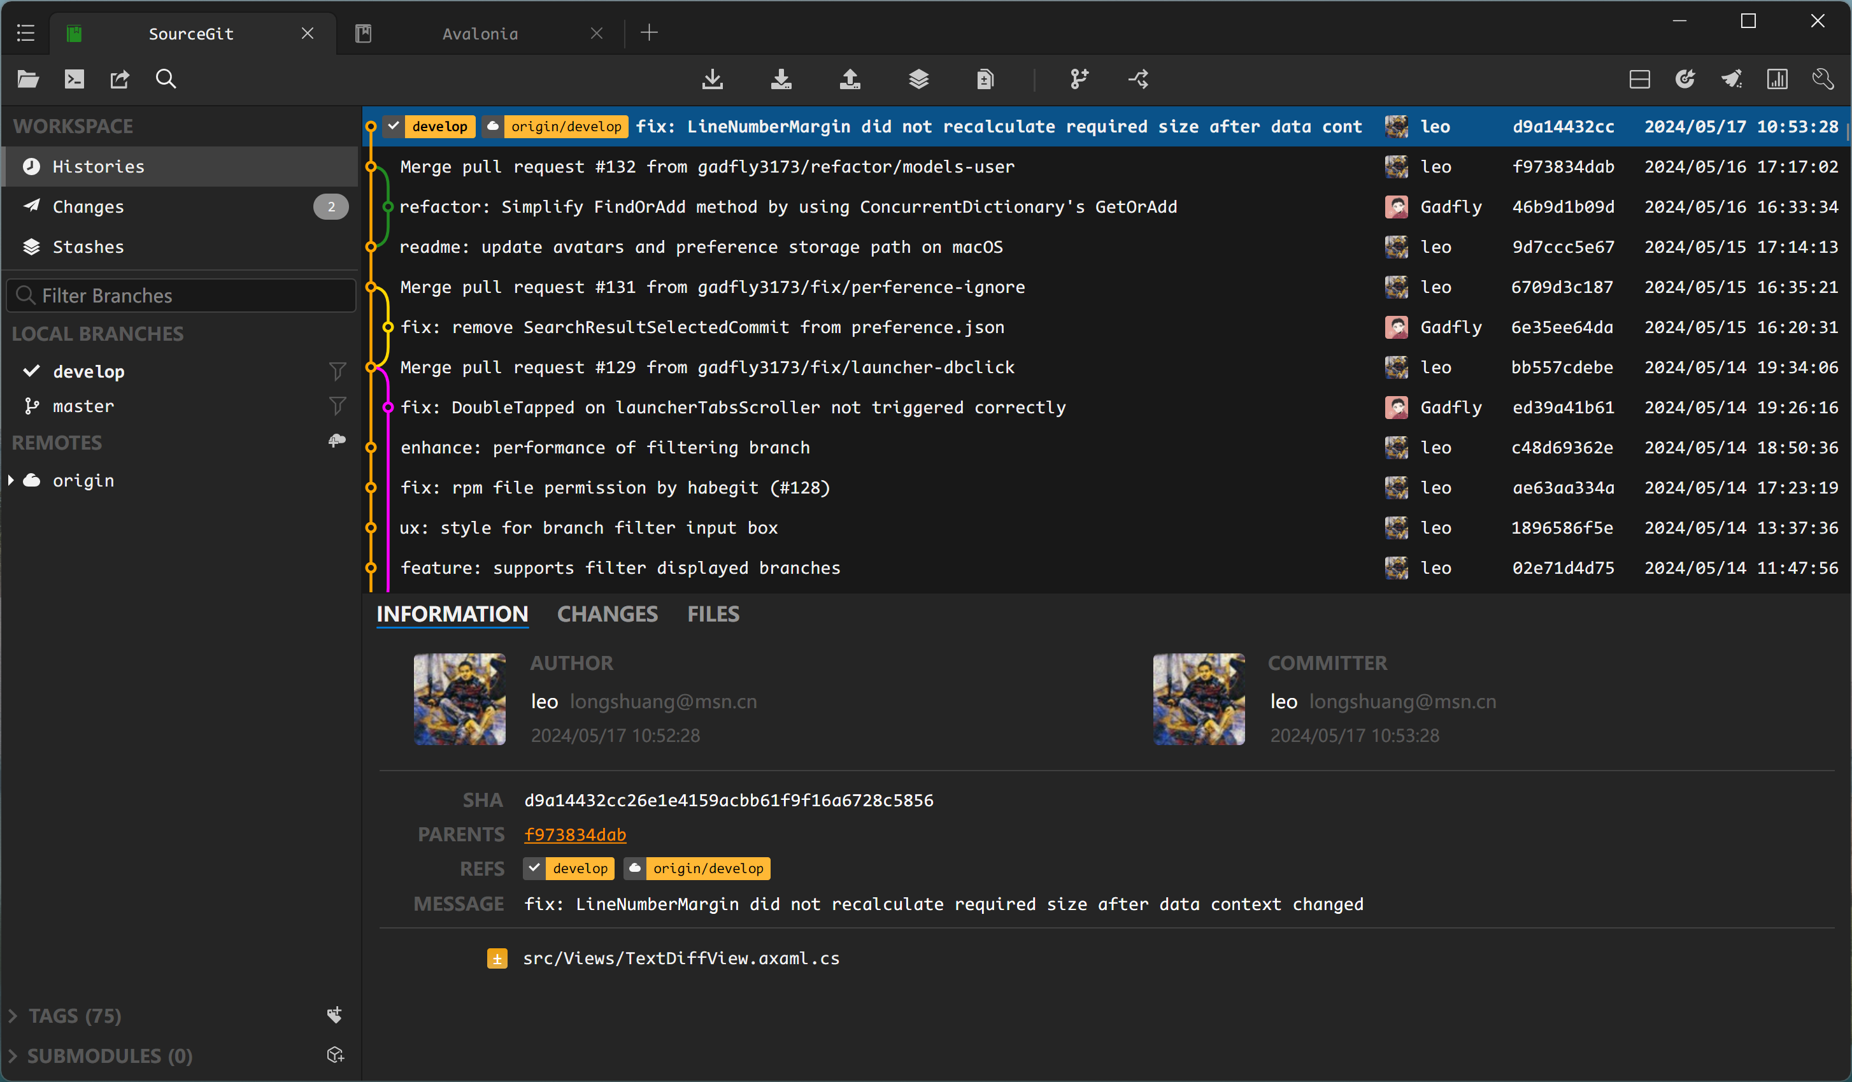Click the pull changes icon
The image size is (1852, 1082).
point(780,81)
